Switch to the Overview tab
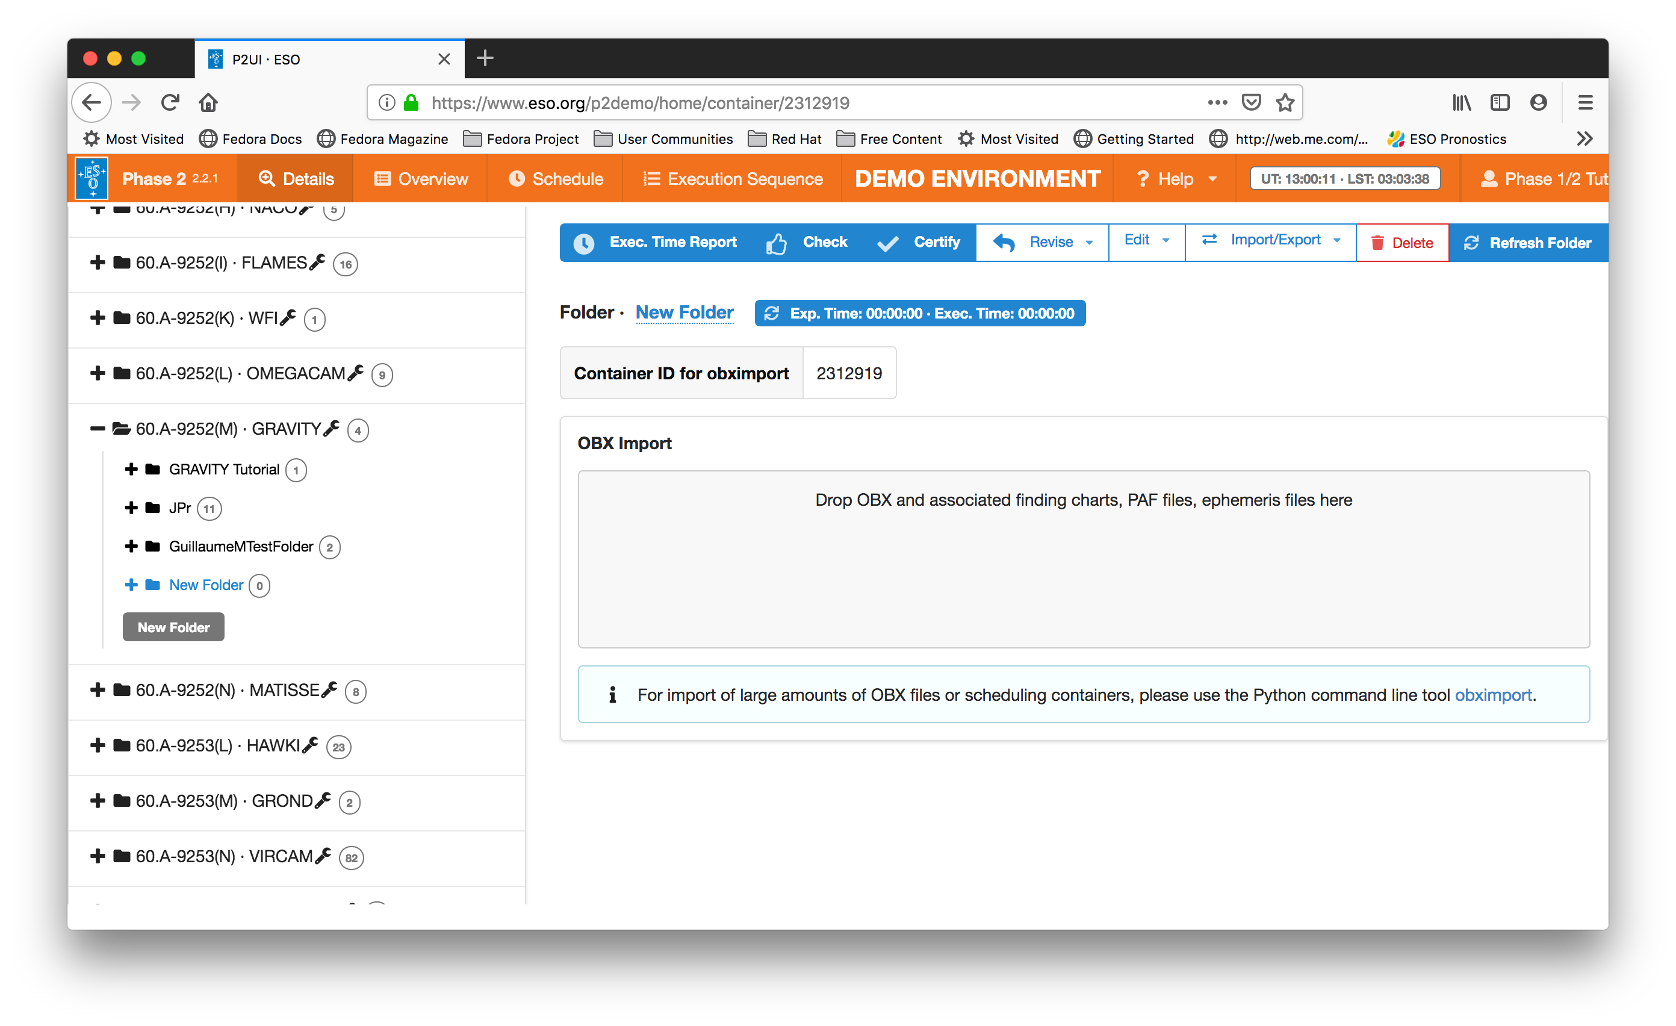This screenshot has height=1026, width=1676. [x=420, y=179]
